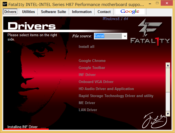The width and height of the screenshot is (175, 133).
Task: Choose Google Toolbar in driver list
Action: click(92, 68)
